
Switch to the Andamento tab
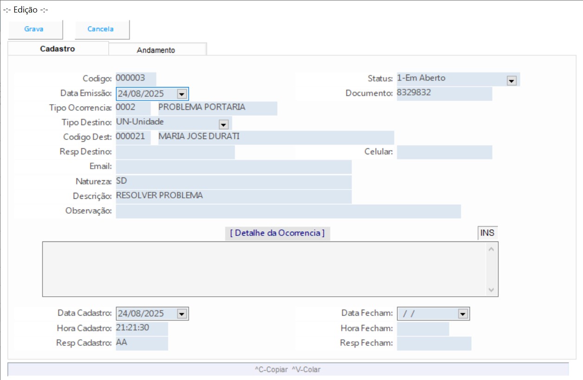[x=156, y=50]
